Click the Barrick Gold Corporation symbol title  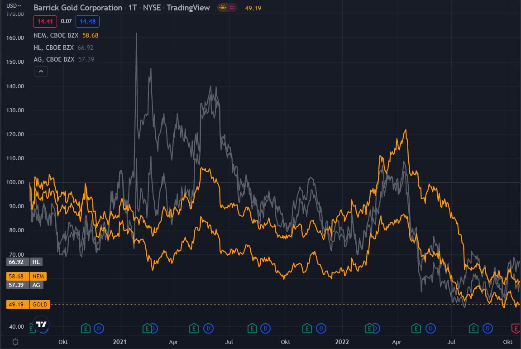click(78, 8)
